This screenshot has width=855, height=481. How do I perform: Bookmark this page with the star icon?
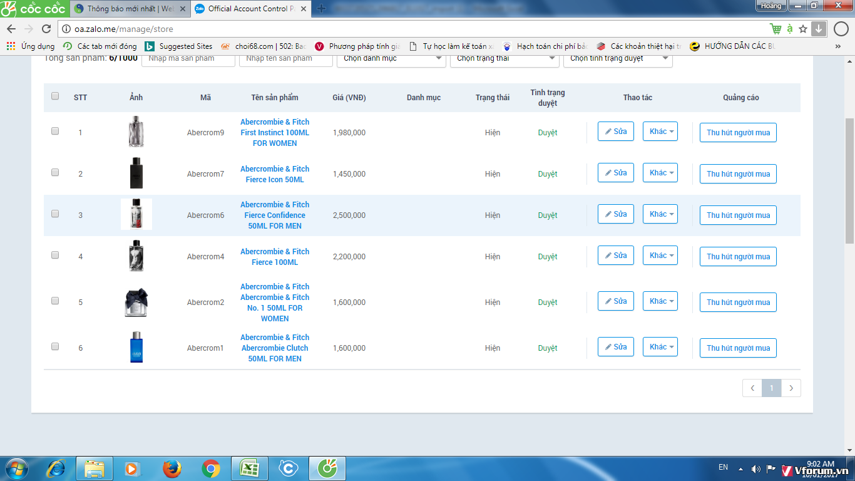coord(803,29)
